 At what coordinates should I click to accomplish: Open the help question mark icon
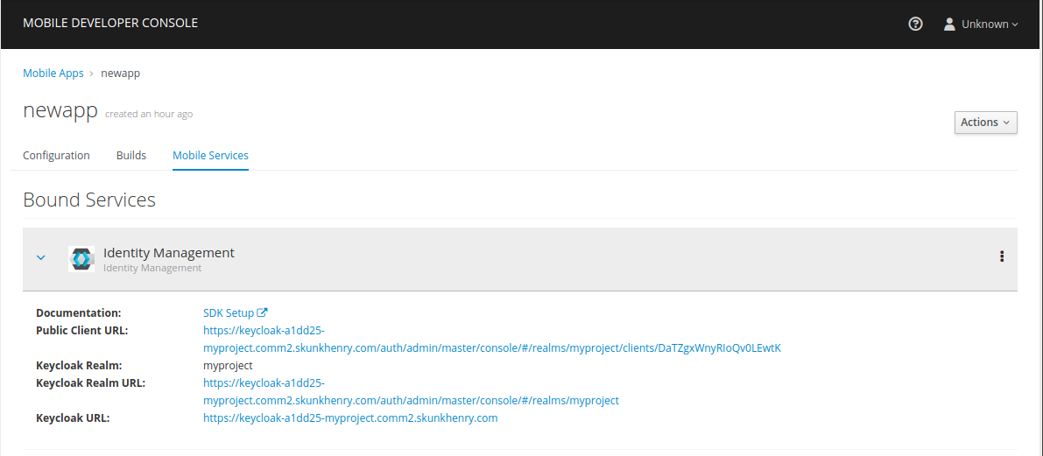coord(915,24)
